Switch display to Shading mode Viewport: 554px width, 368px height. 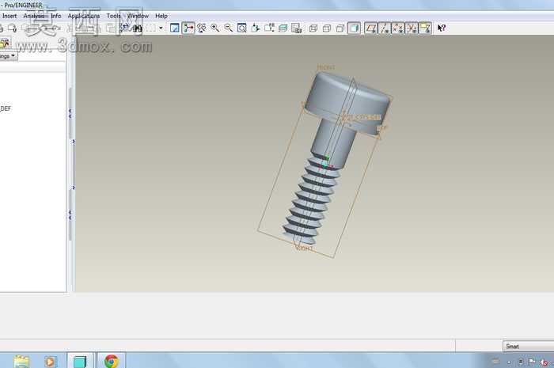(354, 28)
